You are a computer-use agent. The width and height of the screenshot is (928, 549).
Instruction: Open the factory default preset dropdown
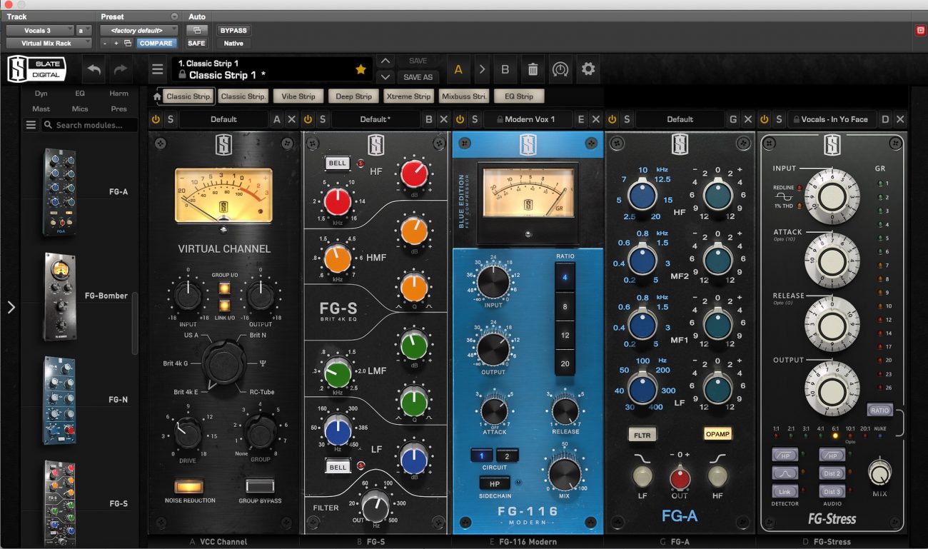pyautogui.click(x=139, y=30)
